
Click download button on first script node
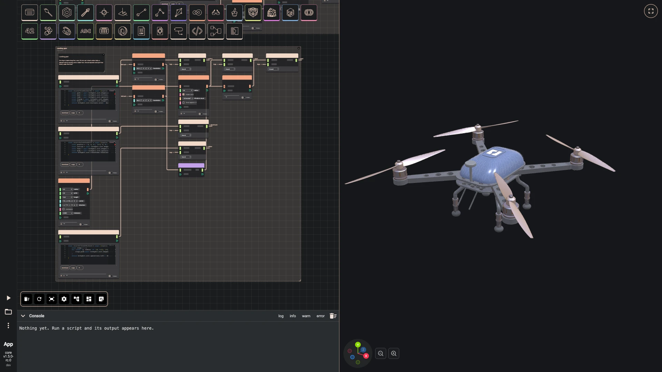click(x=65, y=113)
